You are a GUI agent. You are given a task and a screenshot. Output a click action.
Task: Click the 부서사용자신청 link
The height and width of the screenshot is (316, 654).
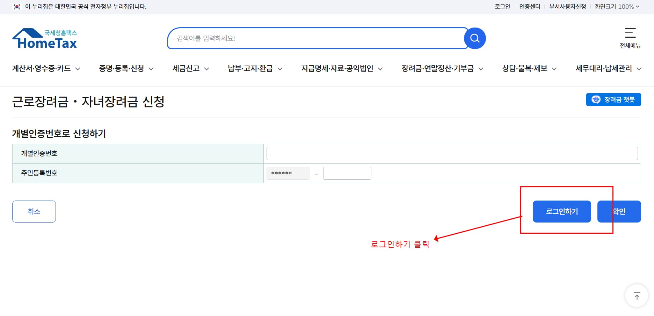567,6
